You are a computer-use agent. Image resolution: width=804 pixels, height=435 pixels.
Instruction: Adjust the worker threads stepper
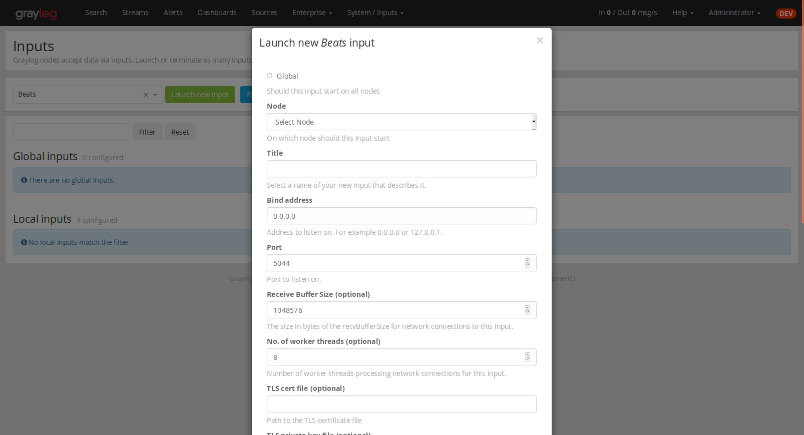[527, 357]
